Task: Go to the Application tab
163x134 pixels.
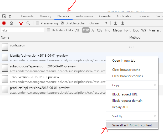Action: [x=124, y=16]
